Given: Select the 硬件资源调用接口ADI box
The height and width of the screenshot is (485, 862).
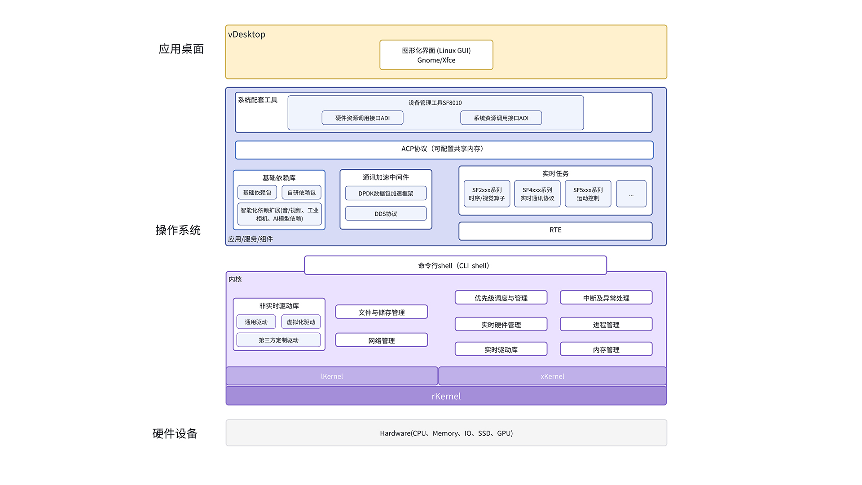Looking at the screenshot, I should coord(362,118).
